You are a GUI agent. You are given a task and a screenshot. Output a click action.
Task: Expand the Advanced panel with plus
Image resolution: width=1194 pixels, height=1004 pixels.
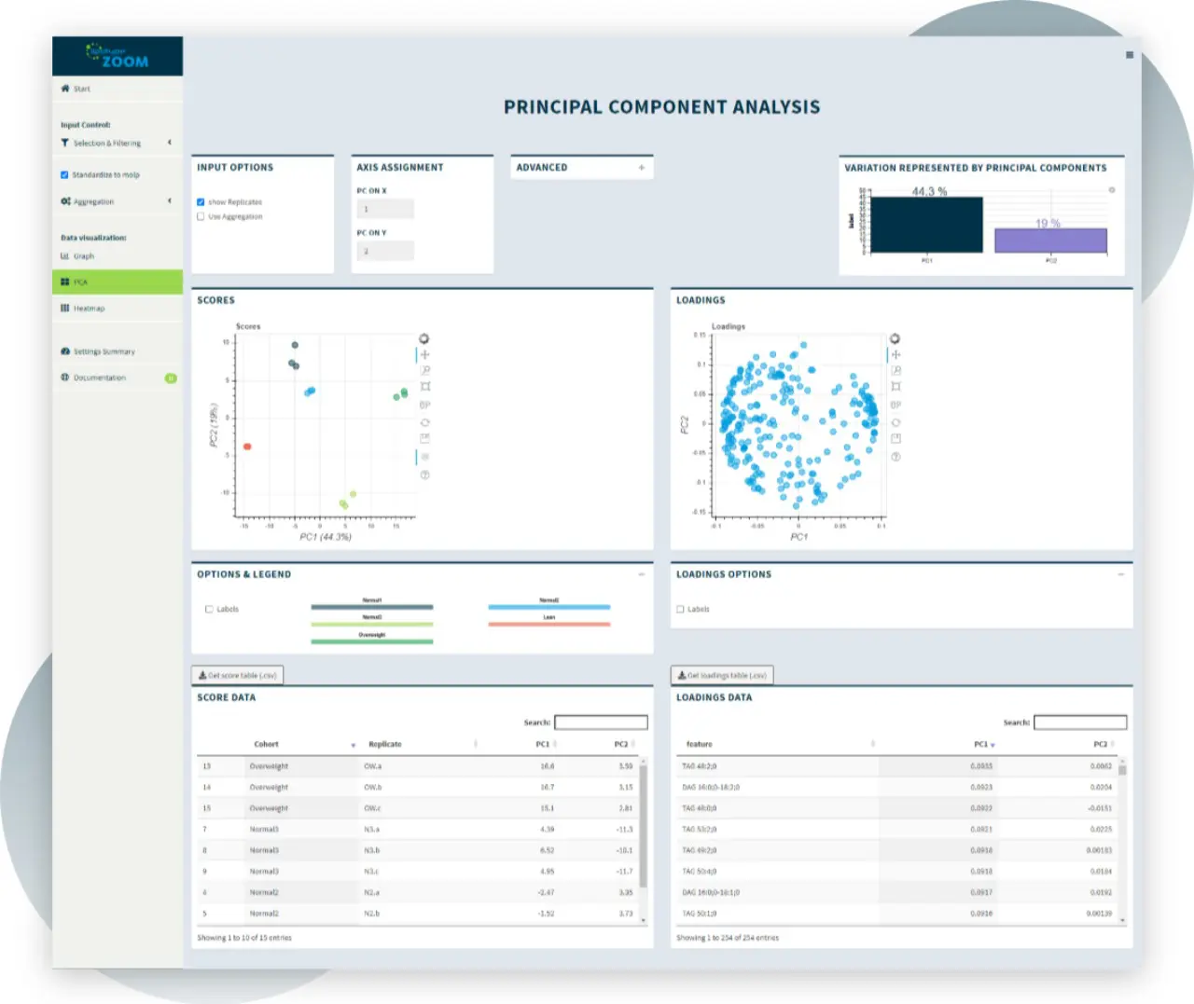642,168
